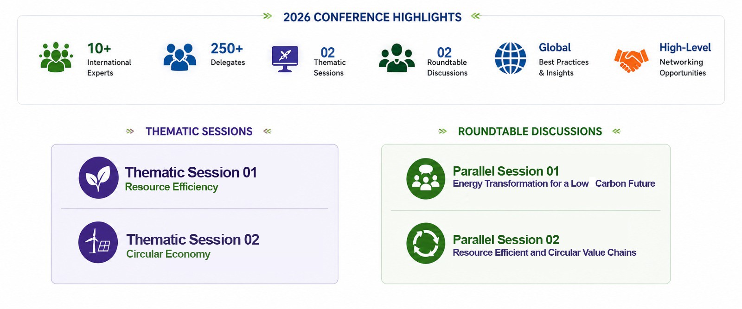Click the blue globe Best Practices icon
This screenshot has width=742, height=309.
coord(510,58)
